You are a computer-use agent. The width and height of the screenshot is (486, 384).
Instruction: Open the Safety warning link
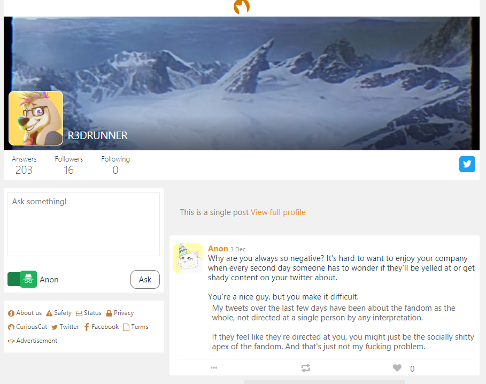point(59,313)
